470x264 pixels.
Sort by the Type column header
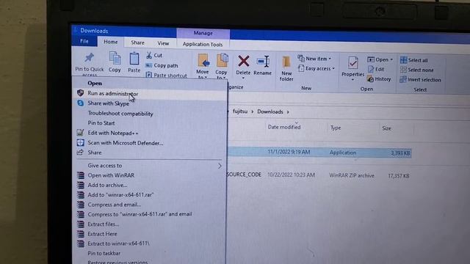point(336,128)
